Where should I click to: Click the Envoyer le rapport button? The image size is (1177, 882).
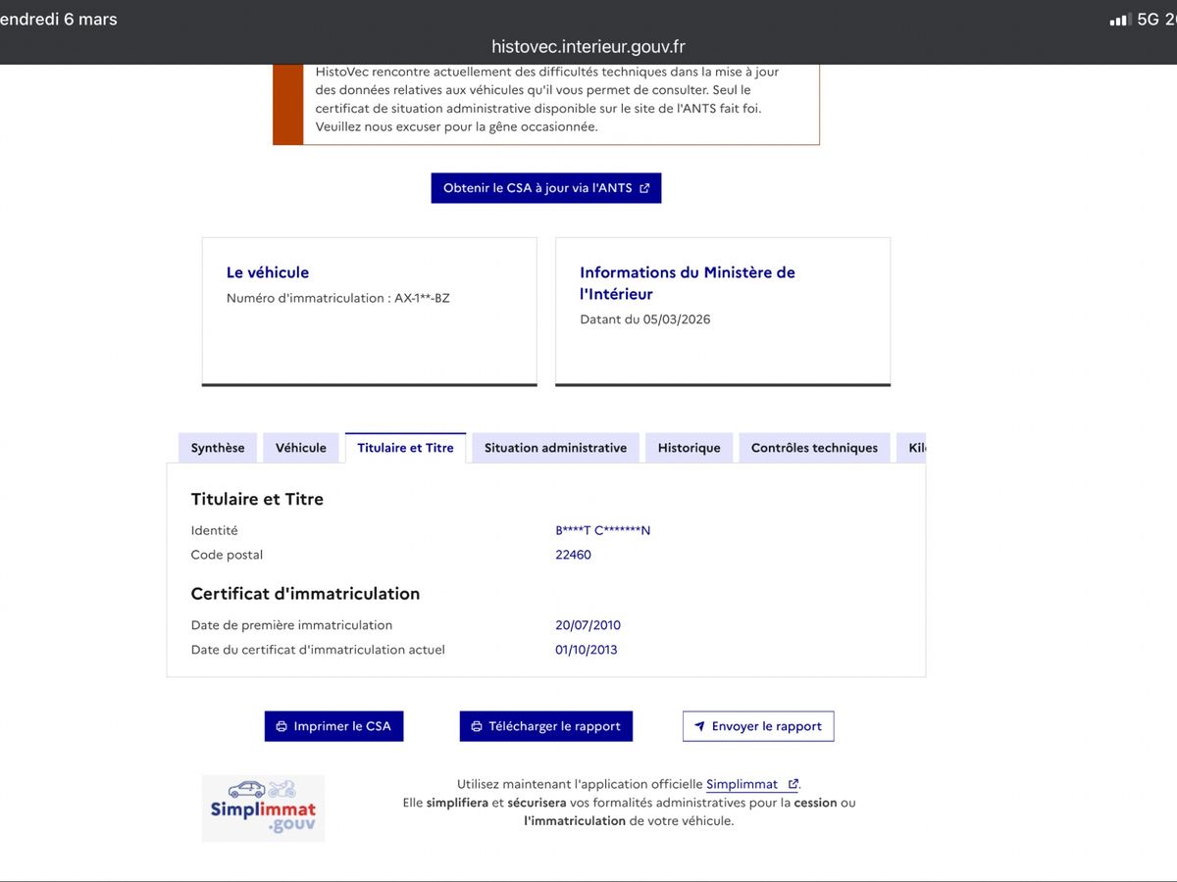[x=758, y=726]
